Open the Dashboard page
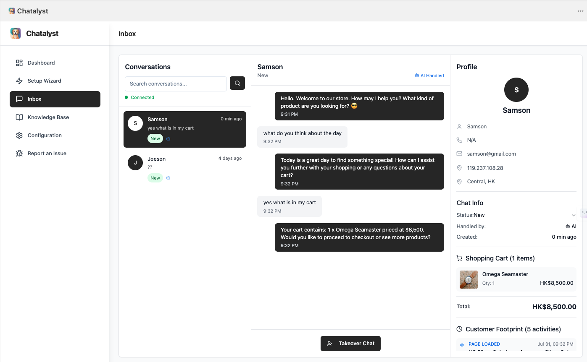 (41, 63)
